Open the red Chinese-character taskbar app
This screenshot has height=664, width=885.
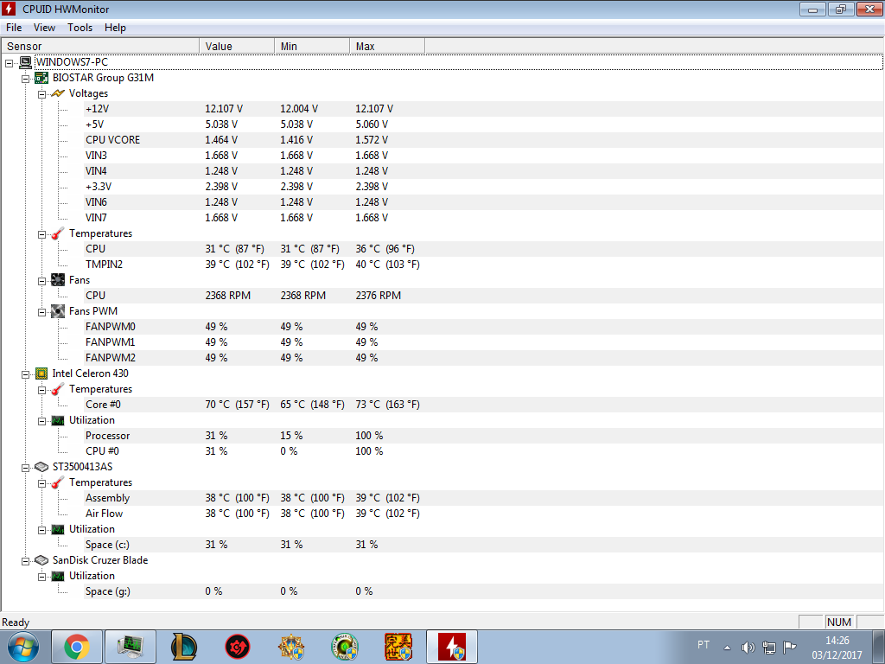tap(398, 647)
